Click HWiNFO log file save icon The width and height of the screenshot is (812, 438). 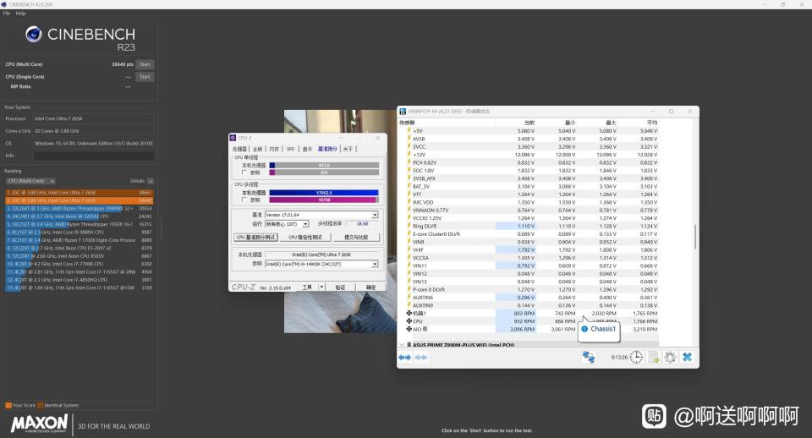pos(654,358)
